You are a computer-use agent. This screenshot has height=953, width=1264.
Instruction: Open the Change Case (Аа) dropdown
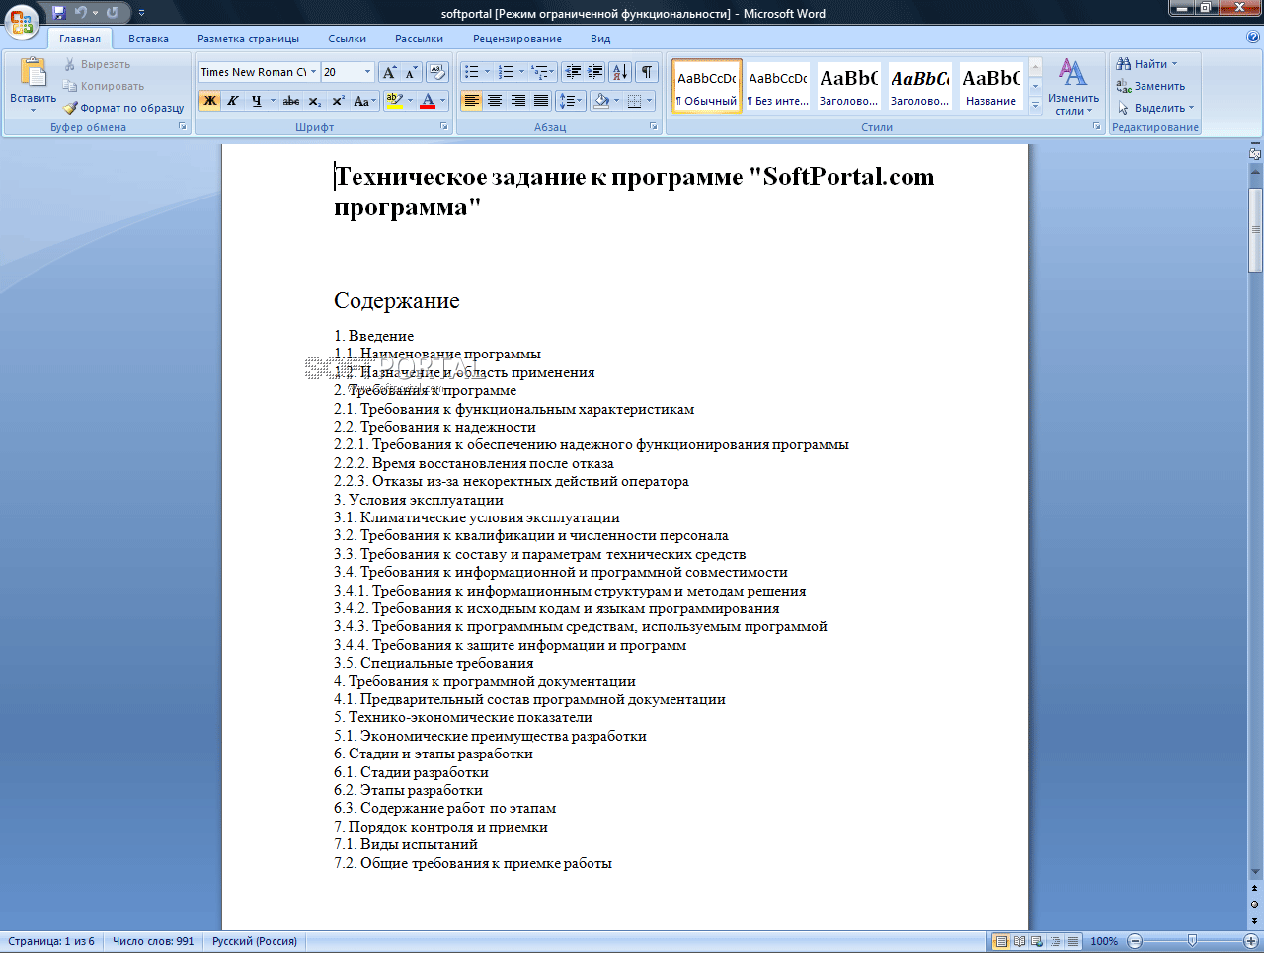coord(363,101)
